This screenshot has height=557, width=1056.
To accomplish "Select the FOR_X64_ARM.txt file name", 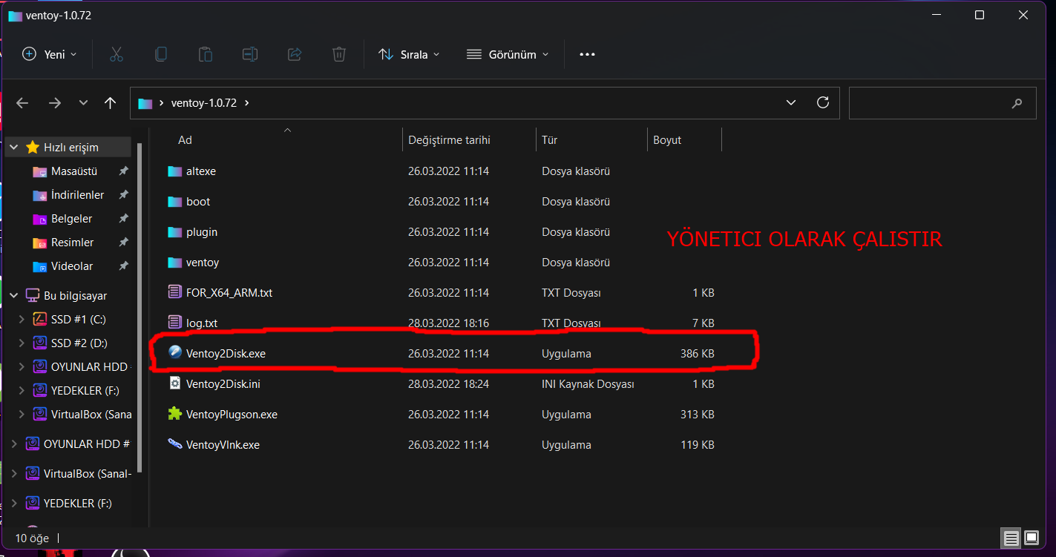I will (x=229, y=293).
